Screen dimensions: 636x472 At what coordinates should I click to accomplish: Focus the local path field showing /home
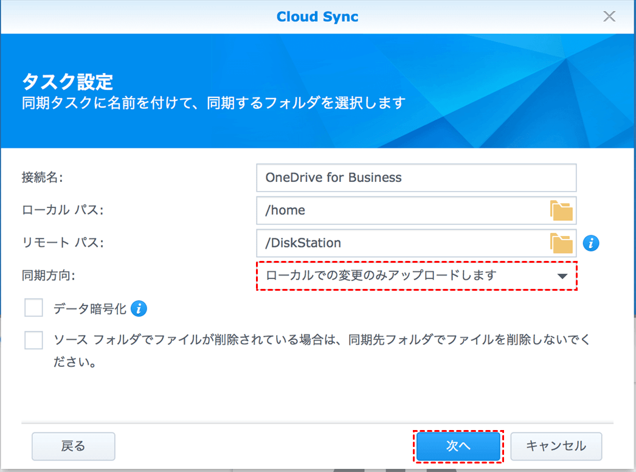click(401, 210)
